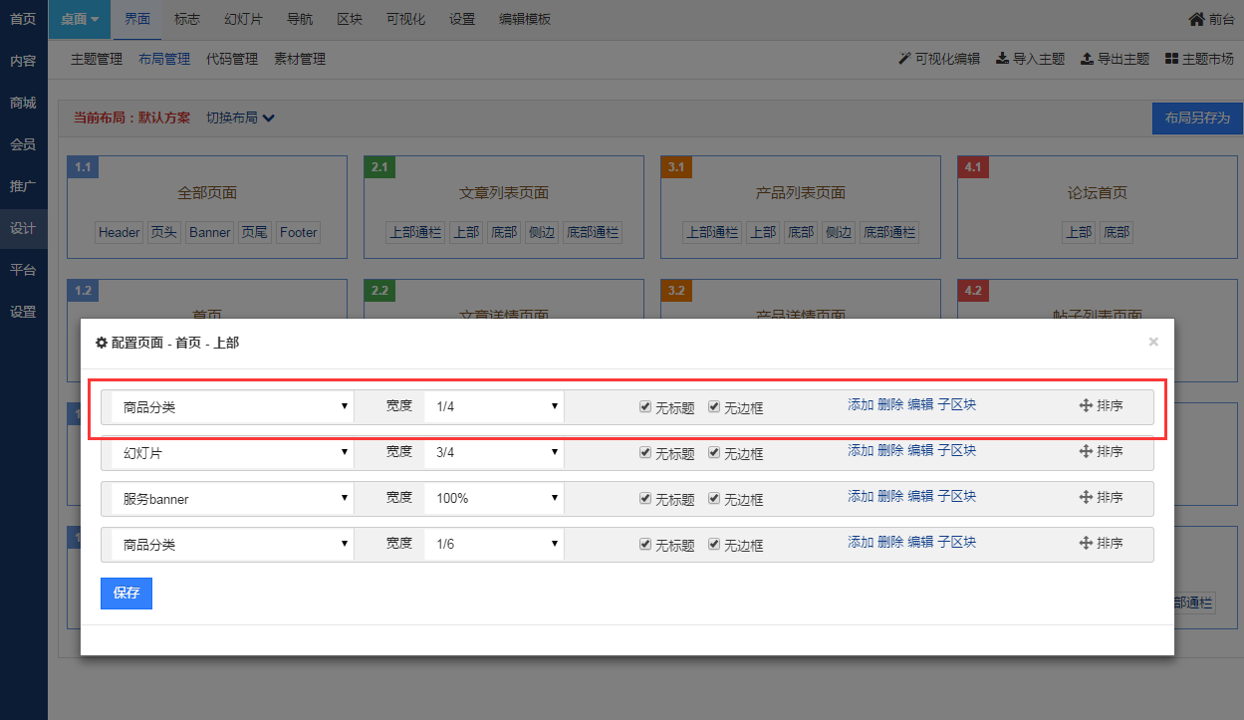Image resolution: width=1244 pixels, height=720 pixels.
Task: Click 编辑 in the 服务banner row
Action: coord(920,496)
